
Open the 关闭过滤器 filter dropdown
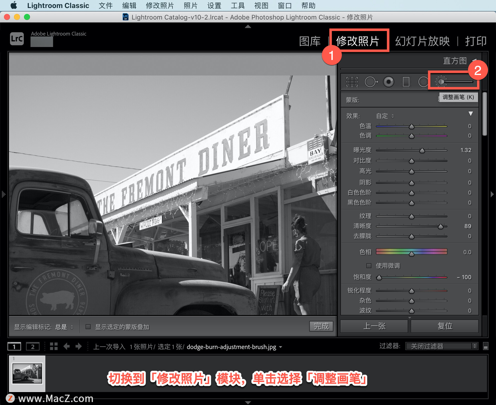point(441,346)
